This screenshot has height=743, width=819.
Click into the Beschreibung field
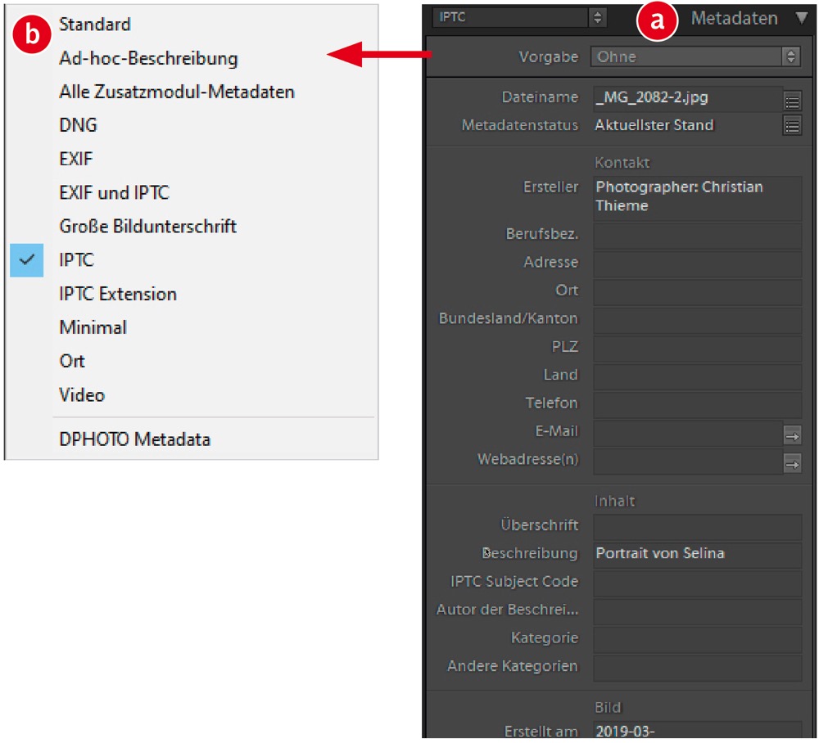(697, 554)
